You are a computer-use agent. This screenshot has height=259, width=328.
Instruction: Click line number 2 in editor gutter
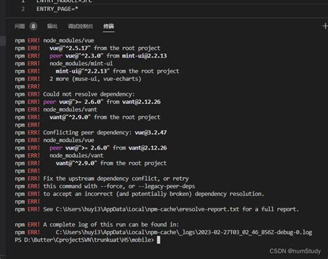click(x=23, y=9)
